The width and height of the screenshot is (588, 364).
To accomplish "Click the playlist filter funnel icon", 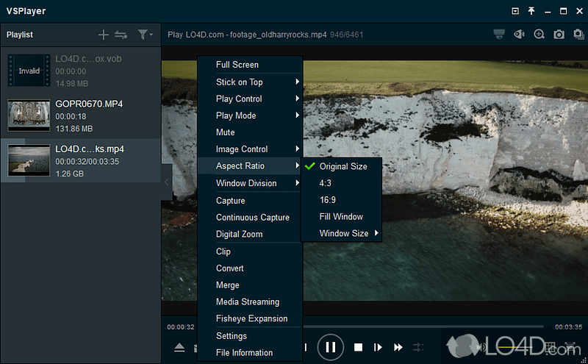I will [x=143, y=35].
